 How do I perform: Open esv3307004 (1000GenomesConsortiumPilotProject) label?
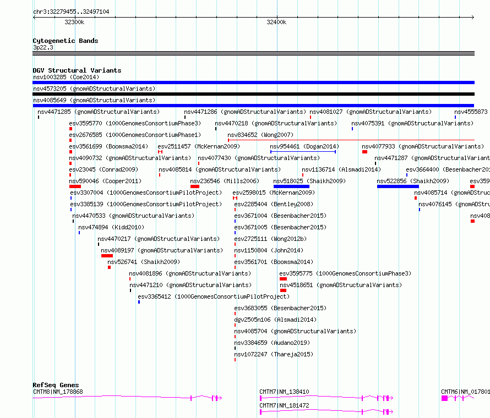tap(146, 193)
